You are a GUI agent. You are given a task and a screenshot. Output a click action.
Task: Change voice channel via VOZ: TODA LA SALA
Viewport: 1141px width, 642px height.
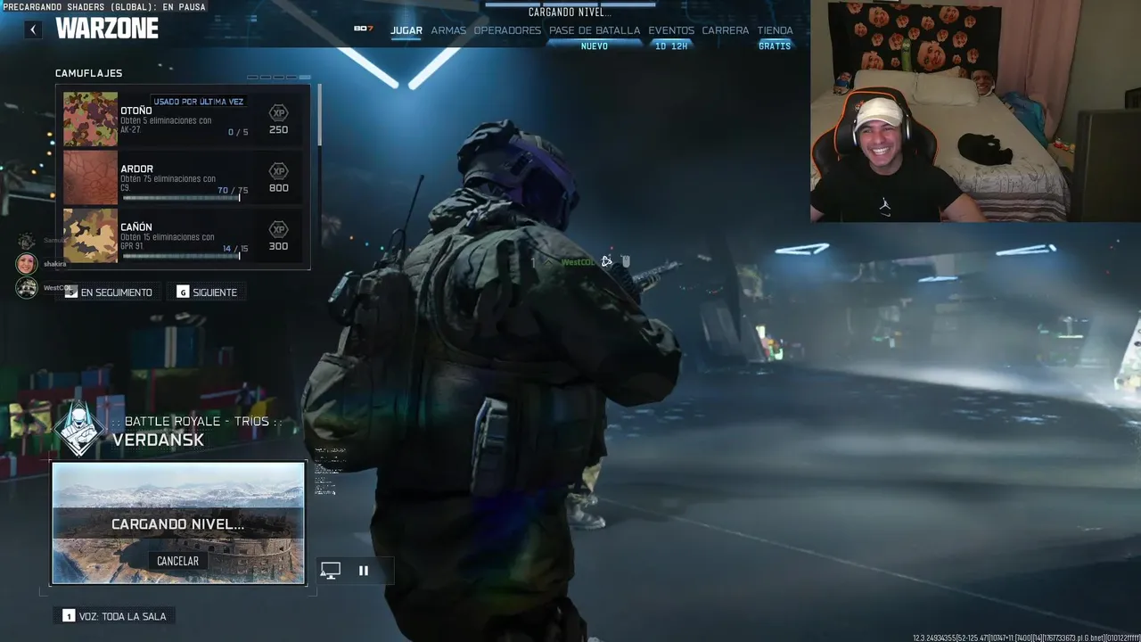tap(115, 615)
